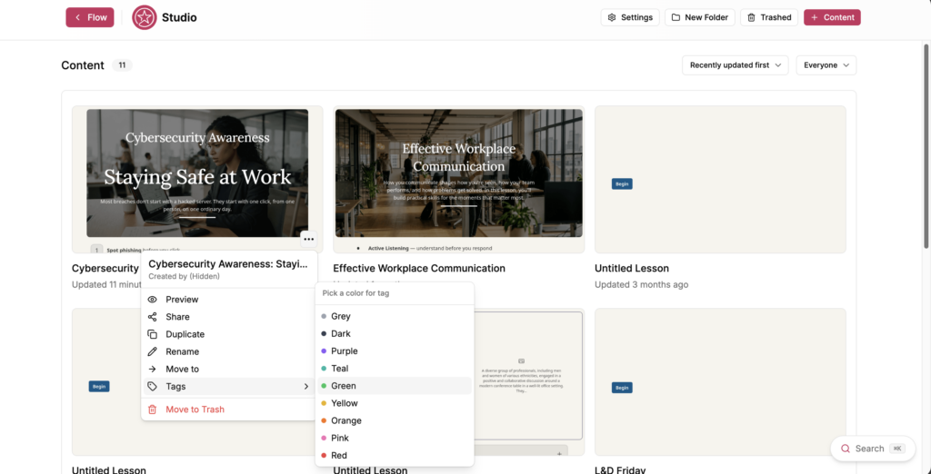Click the arrow icon beside Move to
The image size is (931, 474).
[x=152, y=369]
